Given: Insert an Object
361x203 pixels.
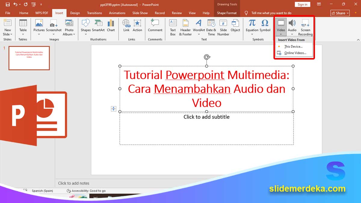Looking at the screenshot, I should click(235, 26).
